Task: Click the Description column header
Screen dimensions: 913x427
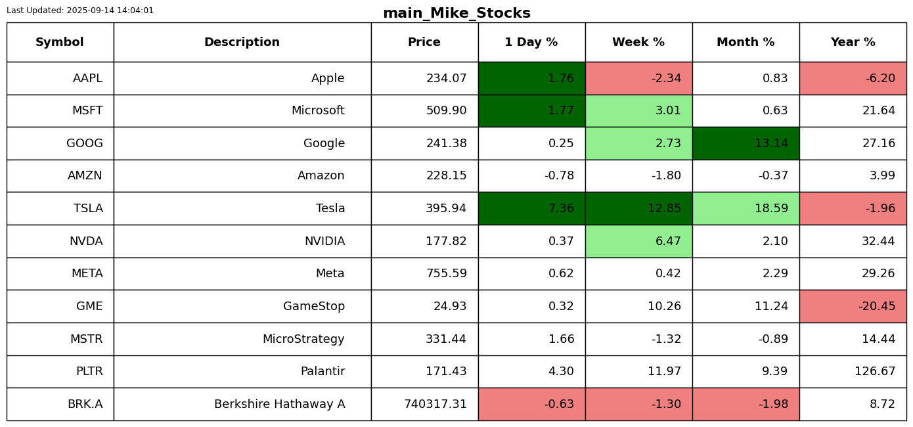Action: point(242,43)
